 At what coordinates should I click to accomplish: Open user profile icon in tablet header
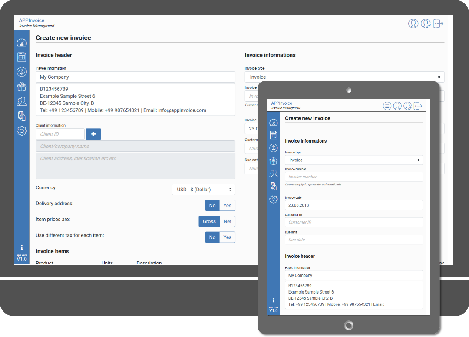pos(397,106)
